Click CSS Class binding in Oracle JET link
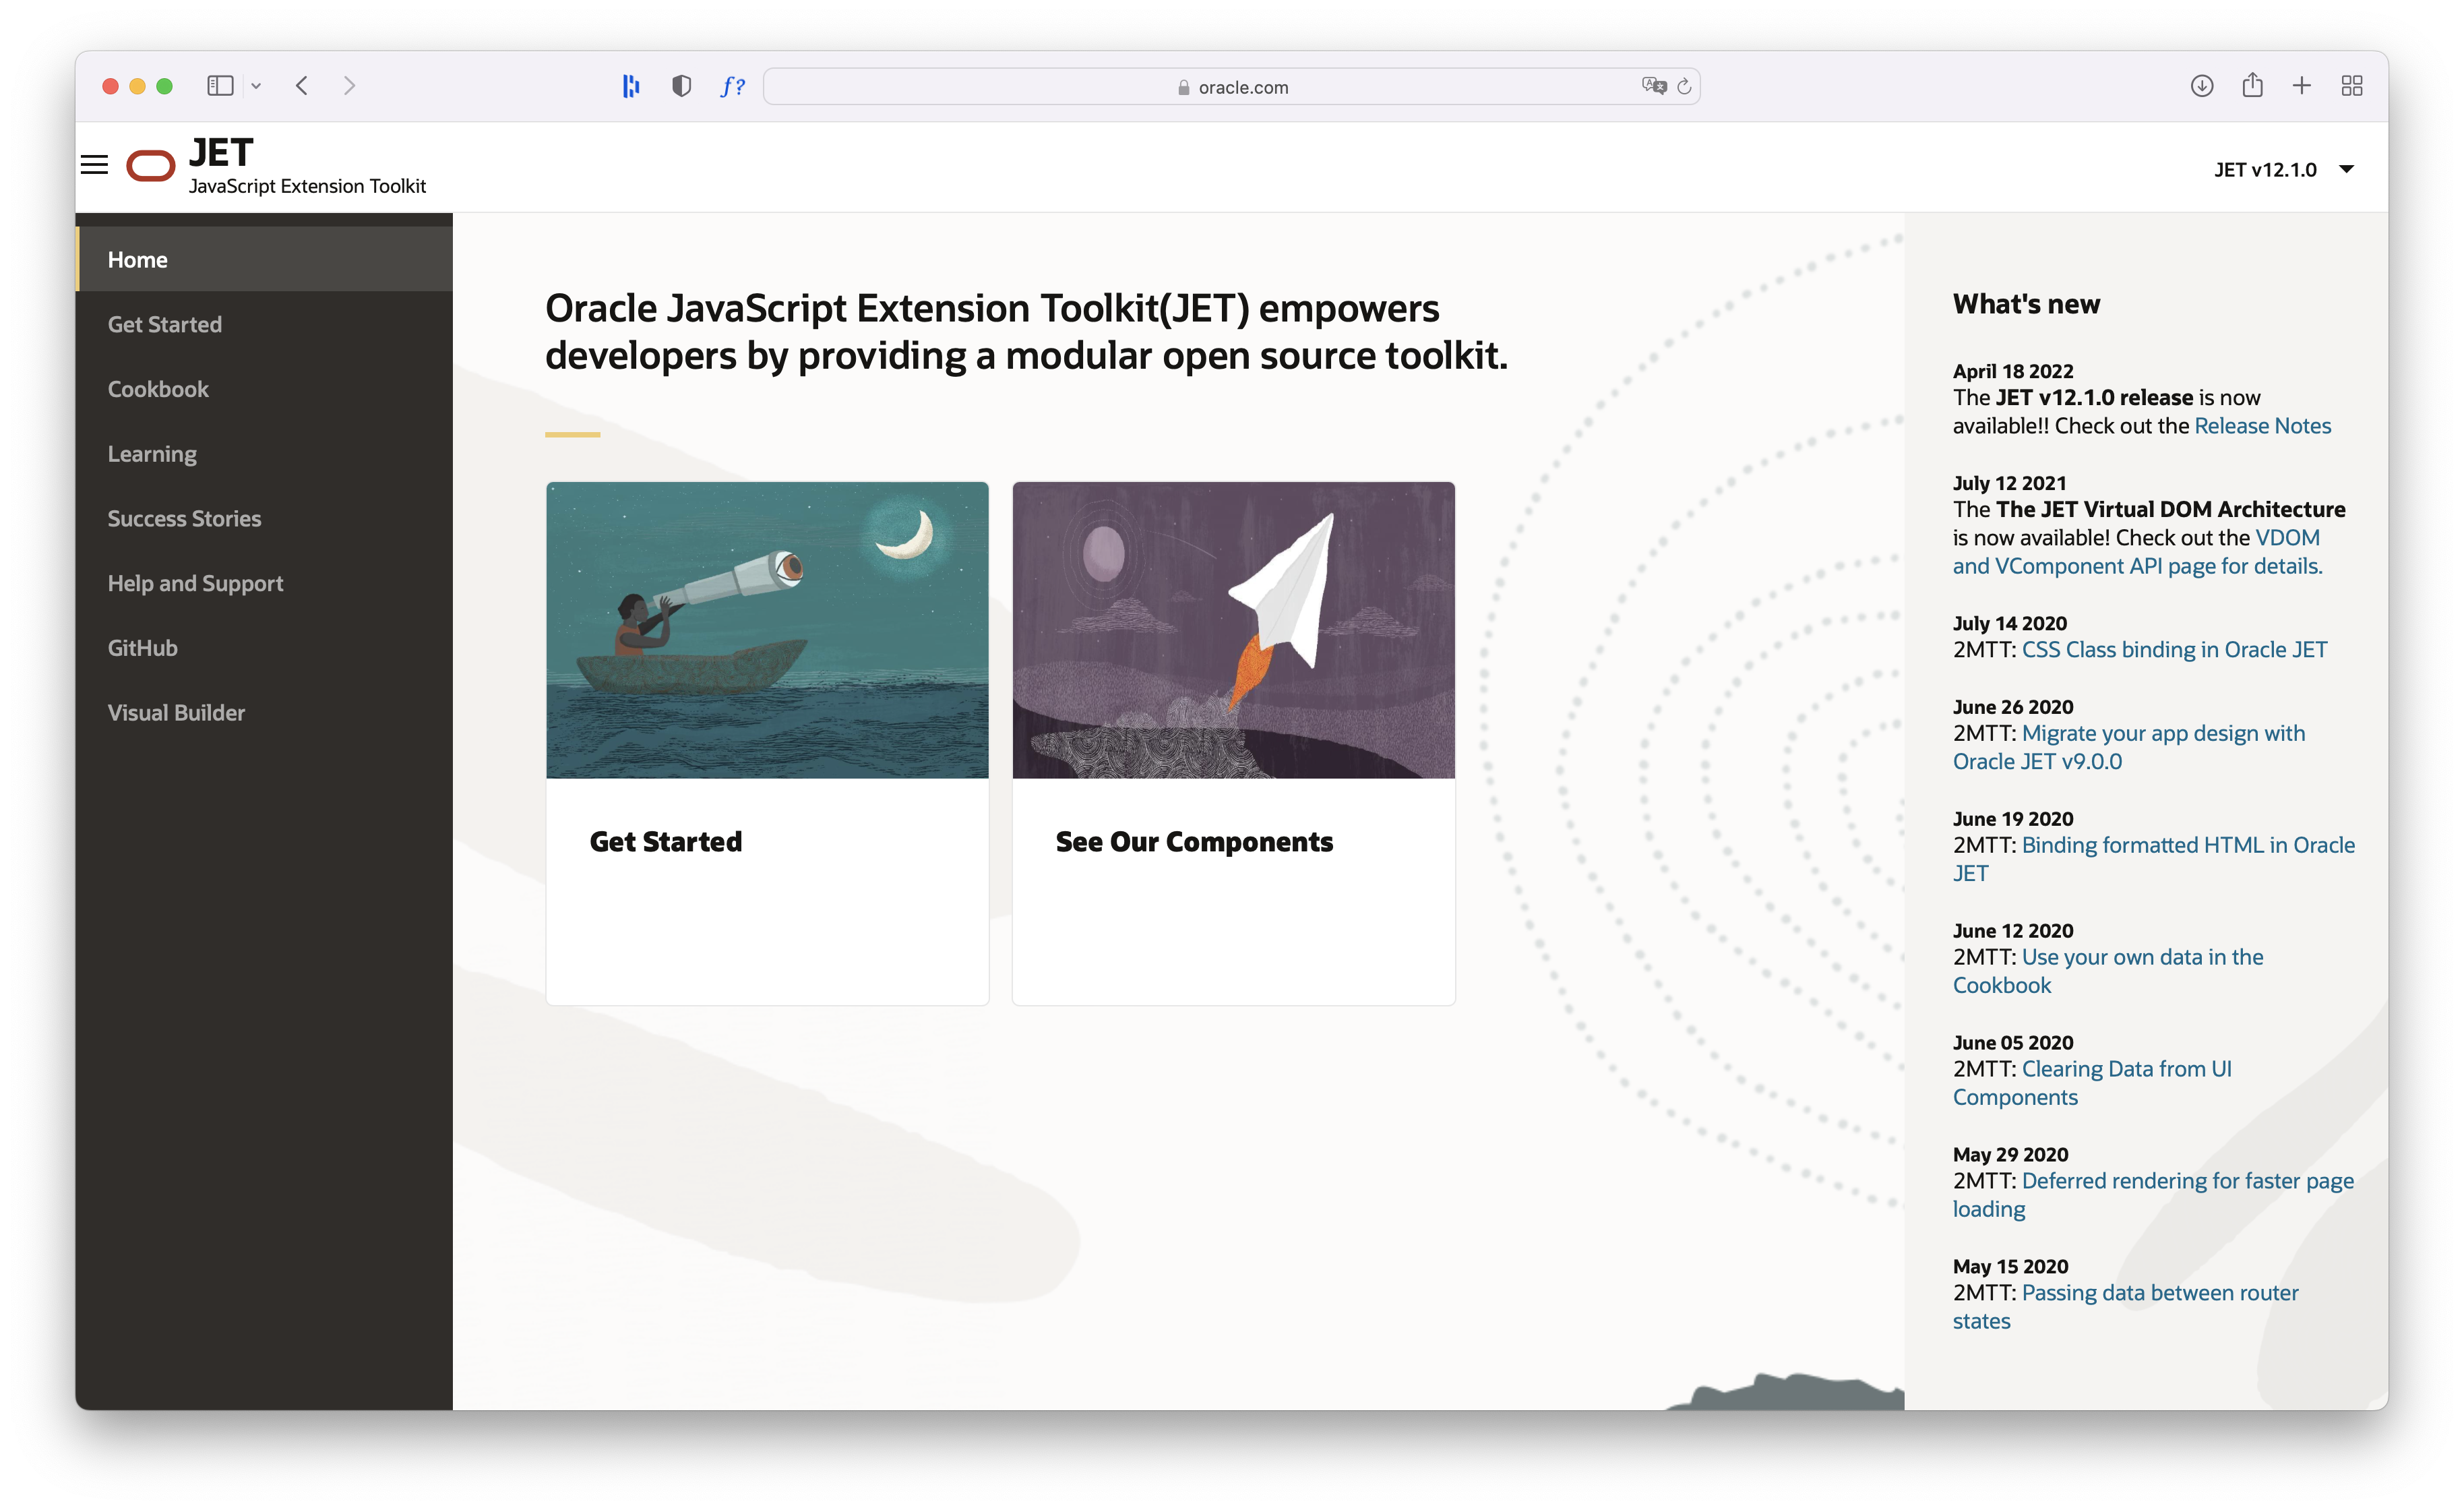Screen dimensions: 2464x1510 (2174, 650)
